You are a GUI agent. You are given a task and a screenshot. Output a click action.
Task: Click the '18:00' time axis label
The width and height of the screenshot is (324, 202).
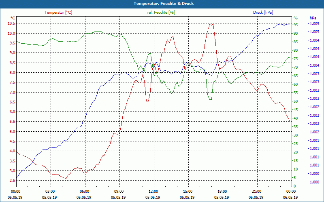(x=222, y=191)
